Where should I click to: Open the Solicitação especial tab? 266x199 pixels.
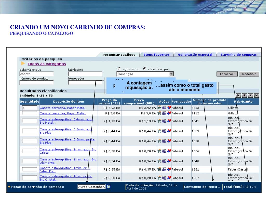(195, 55)
